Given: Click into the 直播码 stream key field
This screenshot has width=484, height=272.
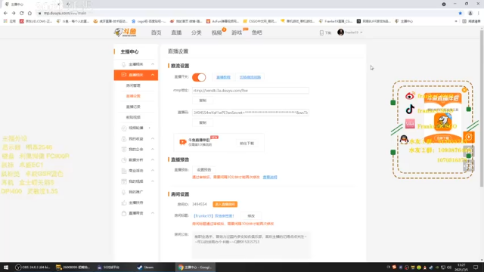Looking at the screenshot, I should [x=250, y=113].
